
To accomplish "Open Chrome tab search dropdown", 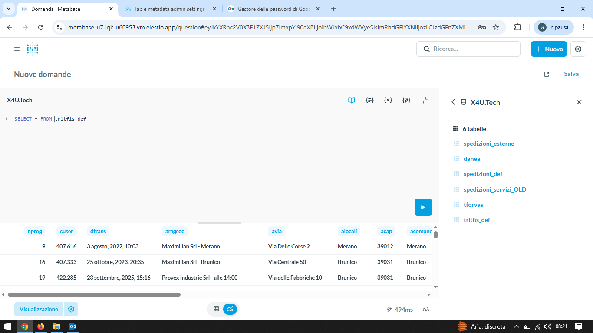I will tap(8, 9).
